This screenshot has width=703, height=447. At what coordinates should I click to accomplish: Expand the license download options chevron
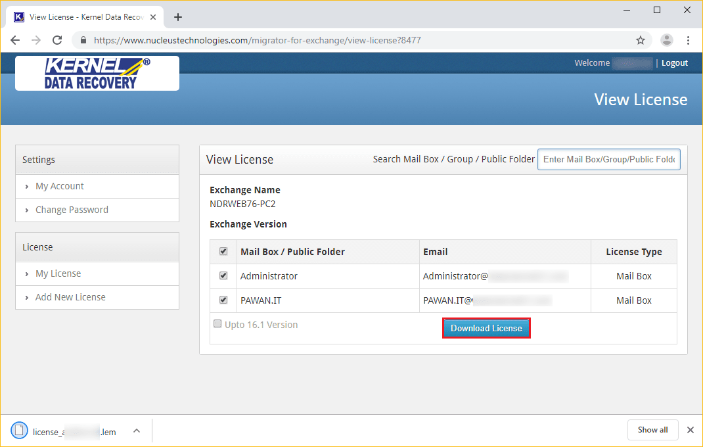(137, 431)
